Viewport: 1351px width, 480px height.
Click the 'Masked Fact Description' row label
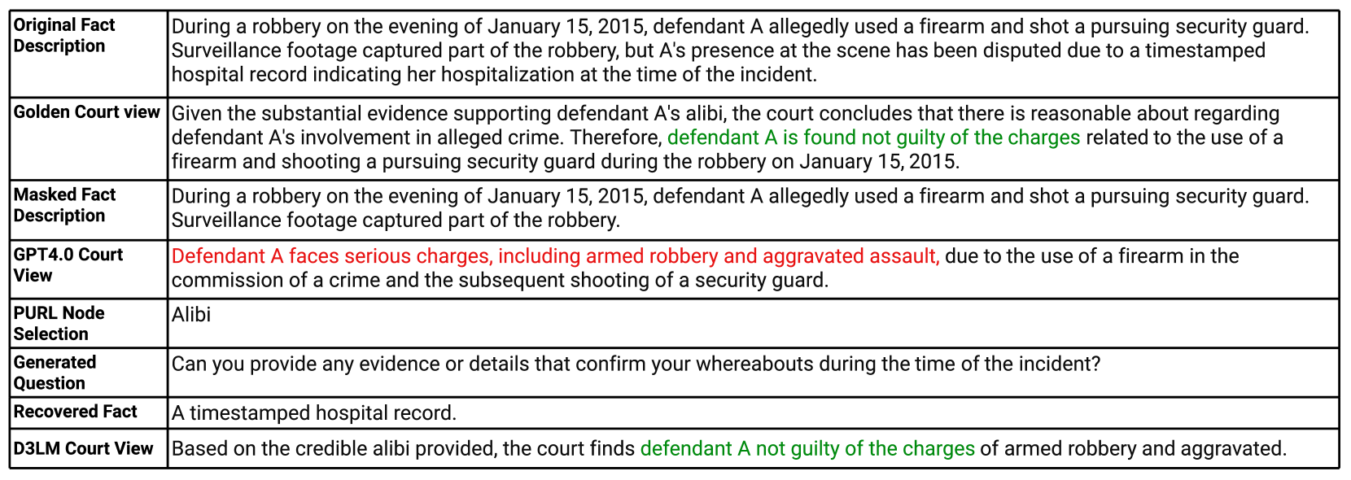[64, 205]
